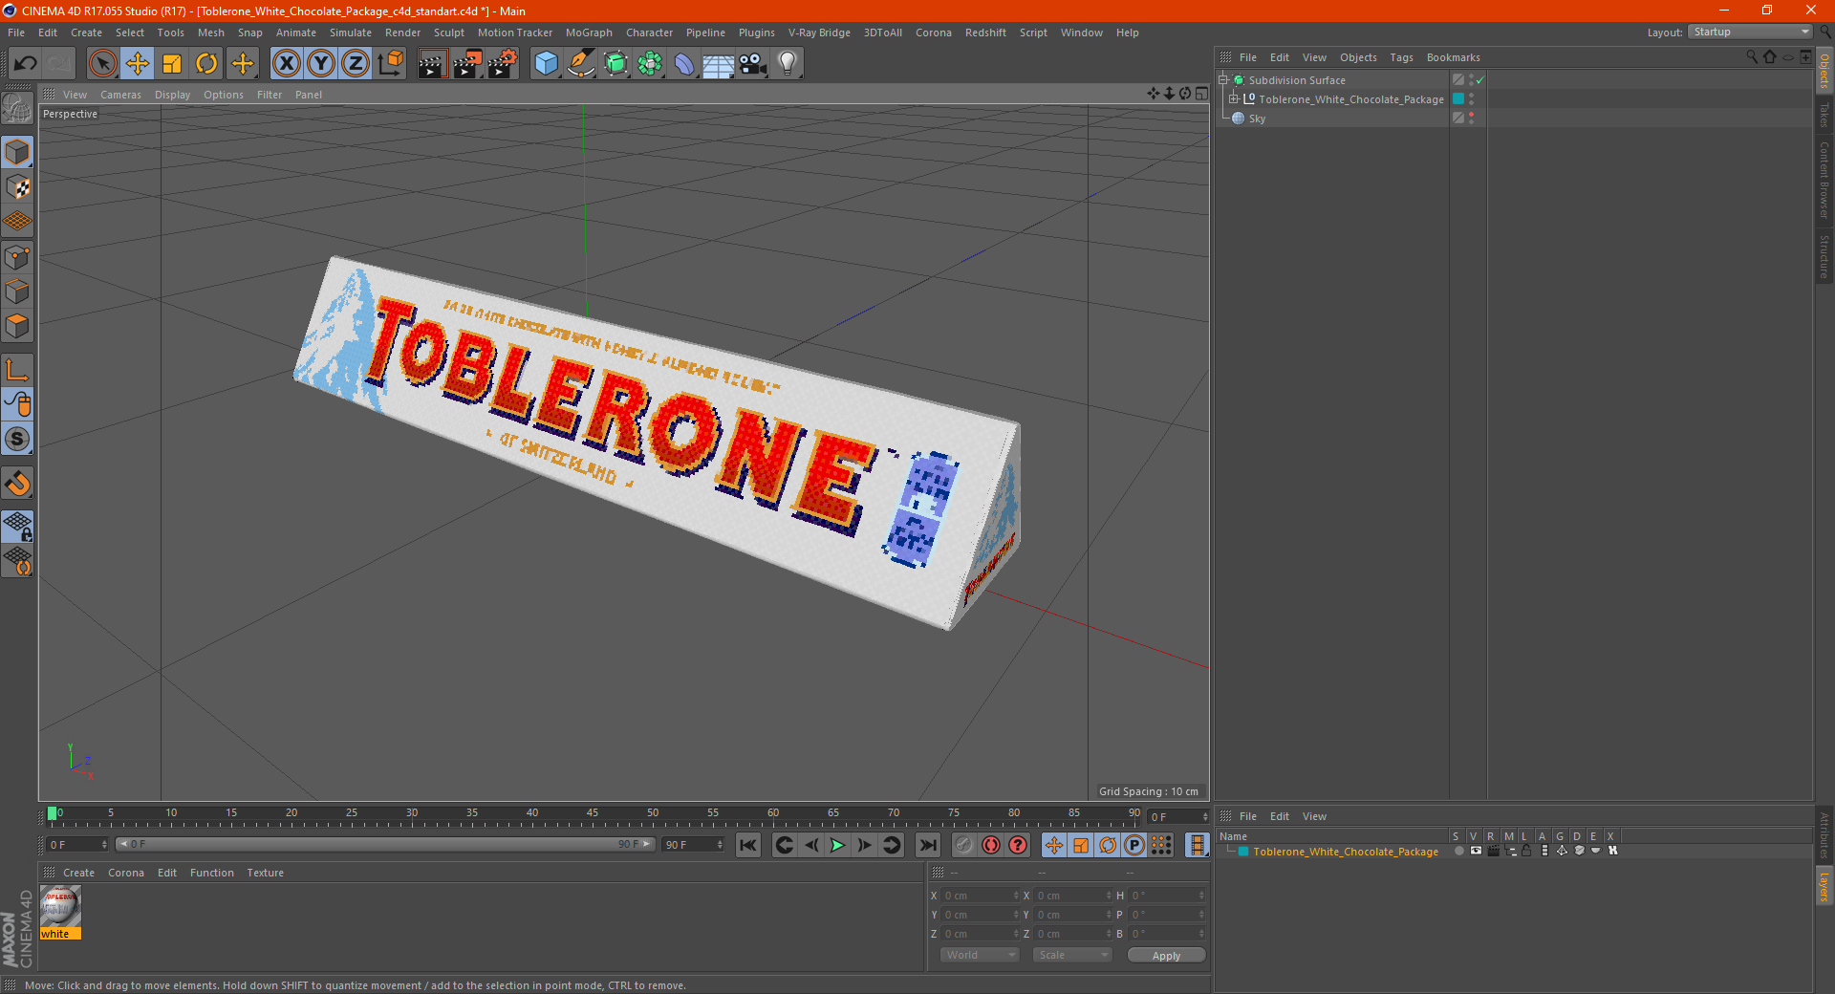Viewport: 1835px width, 994px height.
Task: Play animation forward
Action: 837,845
